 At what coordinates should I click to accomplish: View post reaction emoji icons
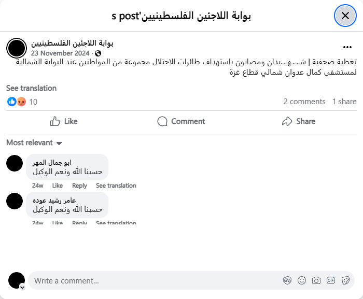coord(17,102)
